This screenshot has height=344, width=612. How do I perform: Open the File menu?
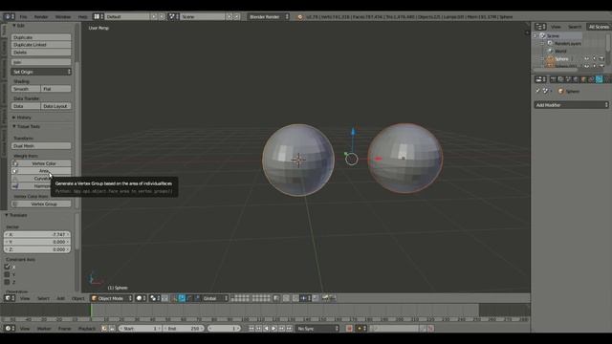point(23,17)
